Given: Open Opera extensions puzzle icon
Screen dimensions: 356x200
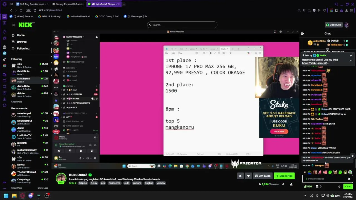Looking at the screenshot, I should coord(336,10).
